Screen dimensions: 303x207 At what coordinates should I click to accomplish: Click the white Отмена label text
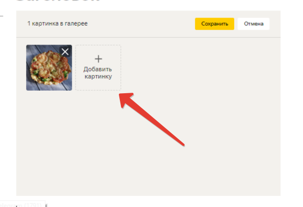pyautogui.click(x=254, y=24)
